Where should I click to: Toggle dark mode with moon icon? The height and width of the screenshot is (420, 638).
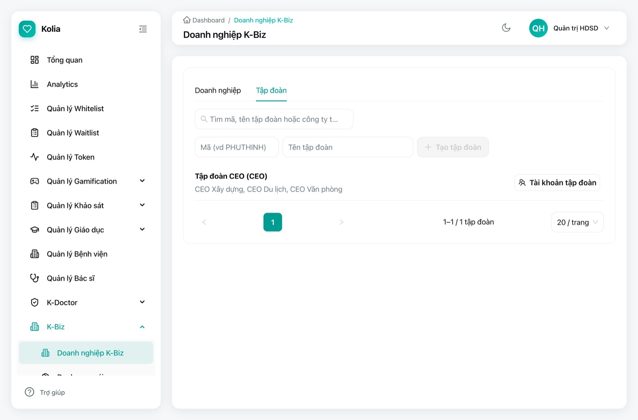coord(506,28)
